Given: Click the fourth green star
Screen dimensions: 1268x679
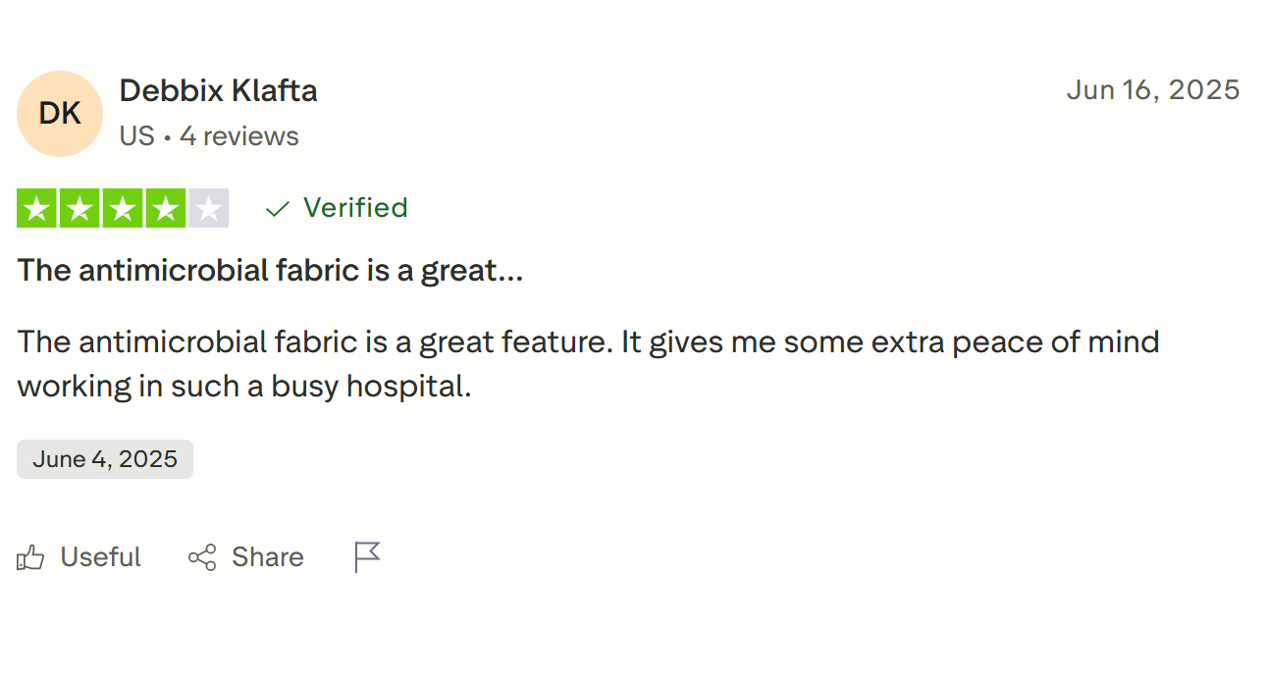Looking at the screenshot, I should [x=166, y=208].
